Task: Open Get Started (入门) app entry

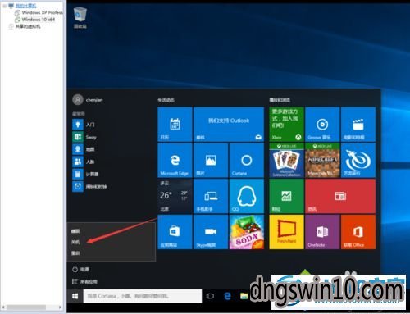Action: point(84,125)
